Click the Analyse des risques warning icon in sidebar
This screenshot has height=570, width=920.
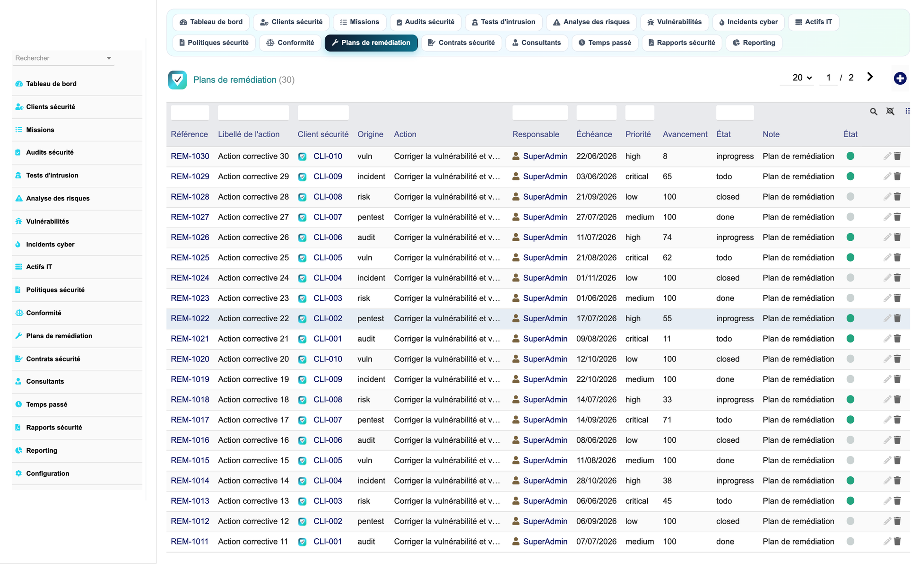[18, 198]
